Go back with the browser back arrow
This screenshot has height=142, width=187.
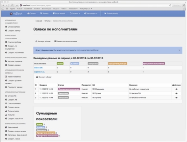(x=3, y=5)
